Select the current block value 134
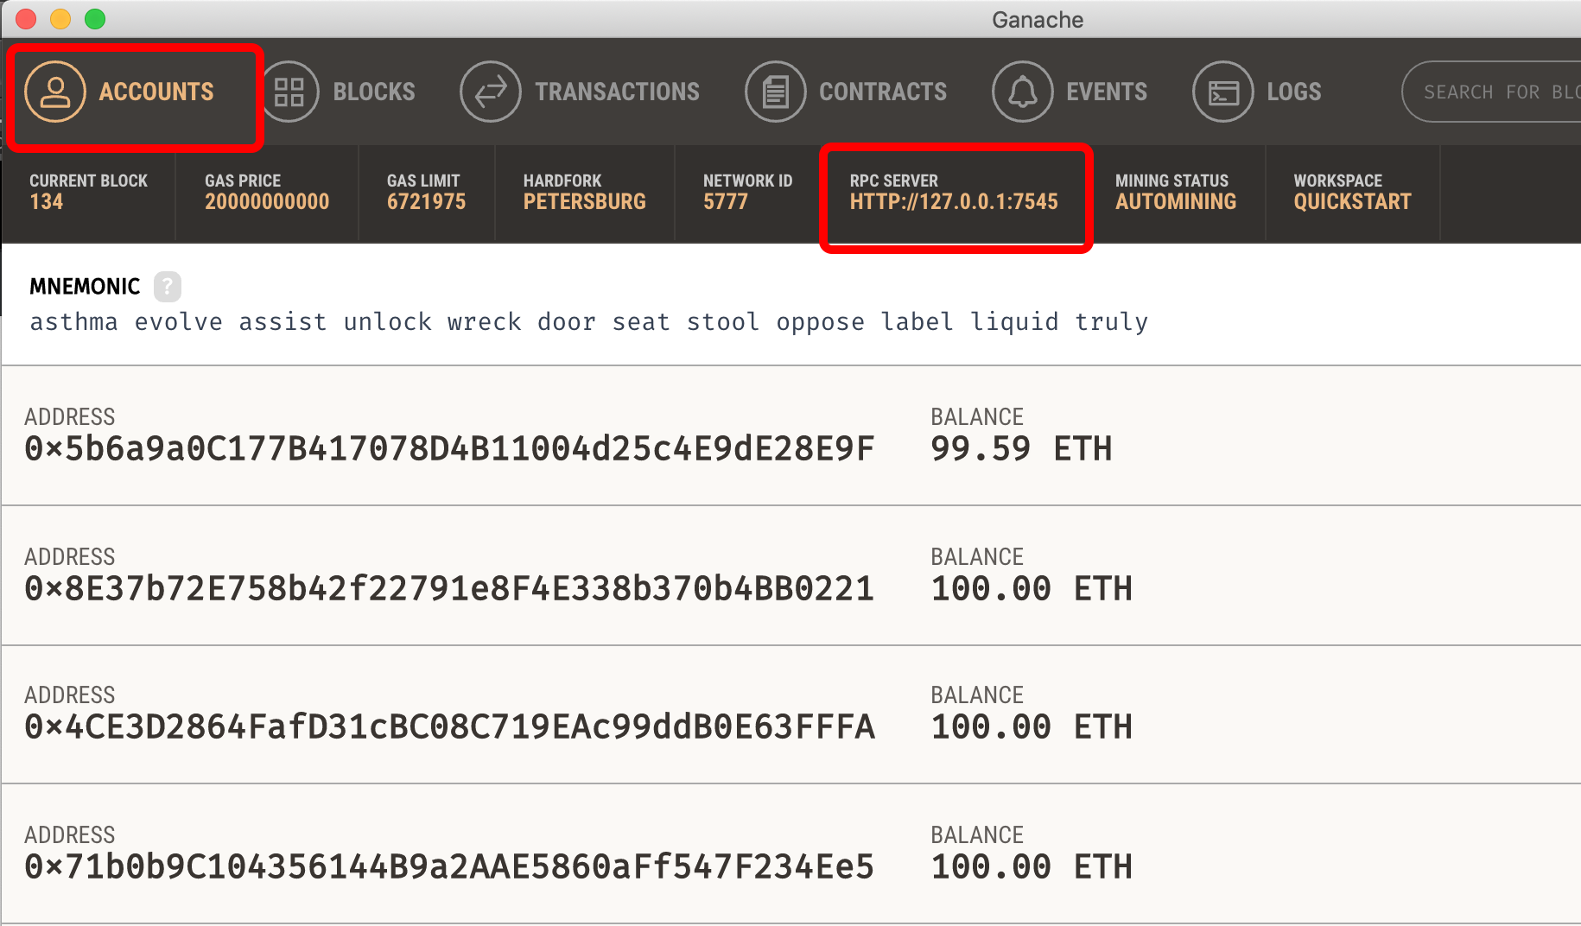This screenshot has width=1581, height=926. point(47,202)
